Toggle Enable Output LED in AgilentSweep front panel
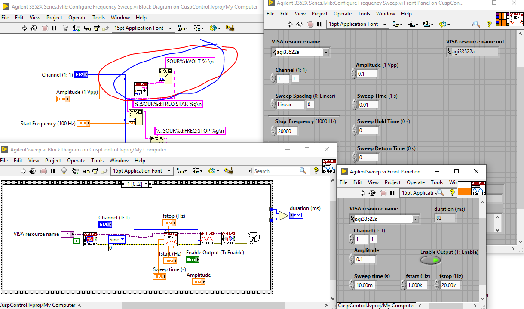 (x=431, y=260)
